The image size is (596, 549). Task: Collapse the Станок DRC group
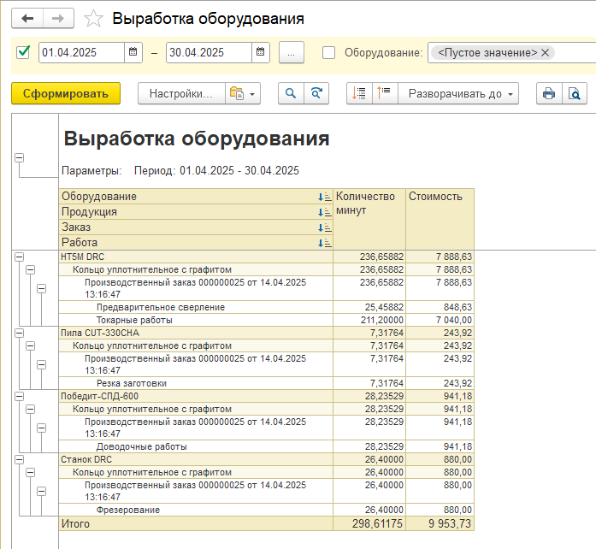20,460
